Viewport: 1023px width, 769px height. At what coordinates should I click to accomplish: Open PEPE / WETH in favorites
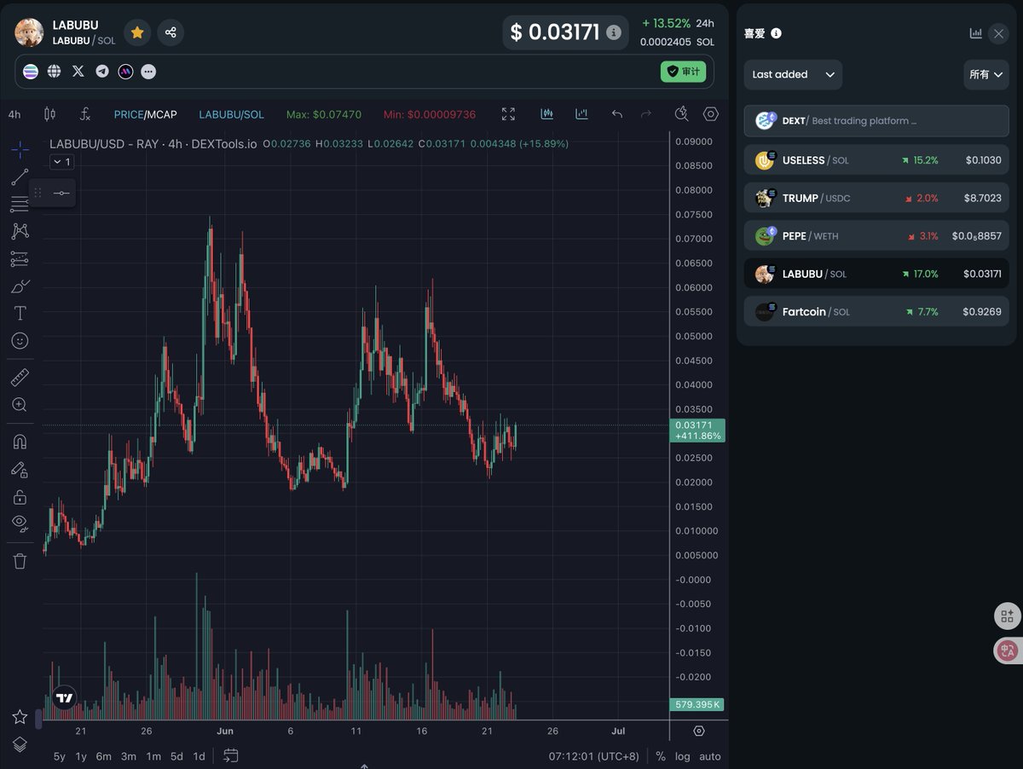pos(876,235)
